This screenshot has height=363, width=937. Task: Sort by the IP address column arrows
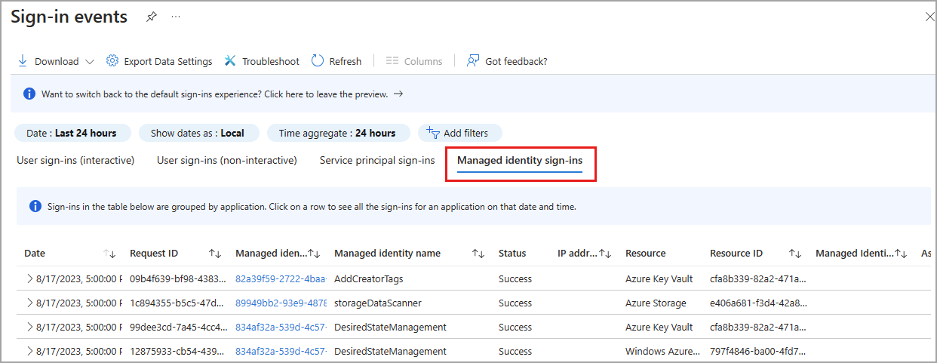point(605,254)
